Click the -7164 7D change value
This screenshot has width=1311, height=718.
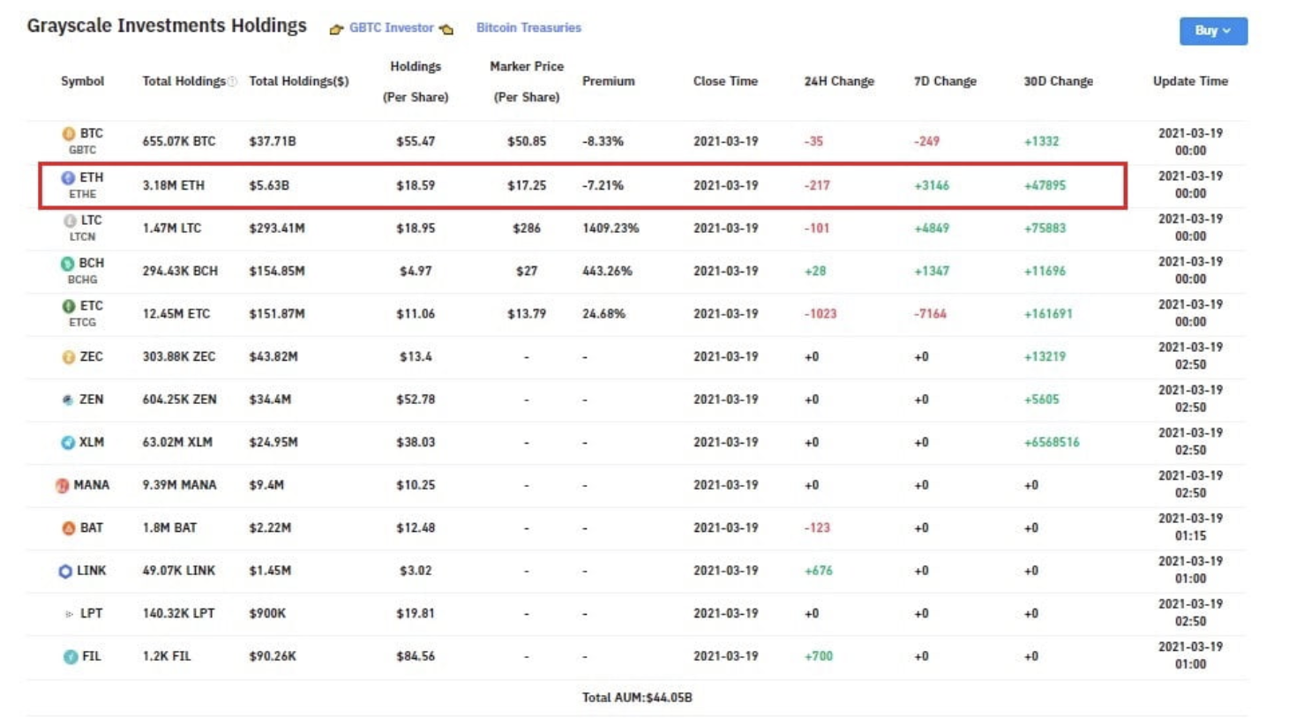click(930, 314)
